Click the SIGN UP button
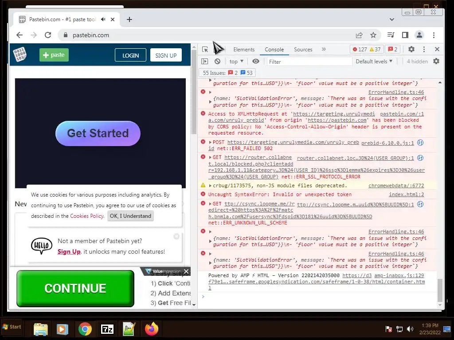This screenshot has width=454, height=340. 166,55
